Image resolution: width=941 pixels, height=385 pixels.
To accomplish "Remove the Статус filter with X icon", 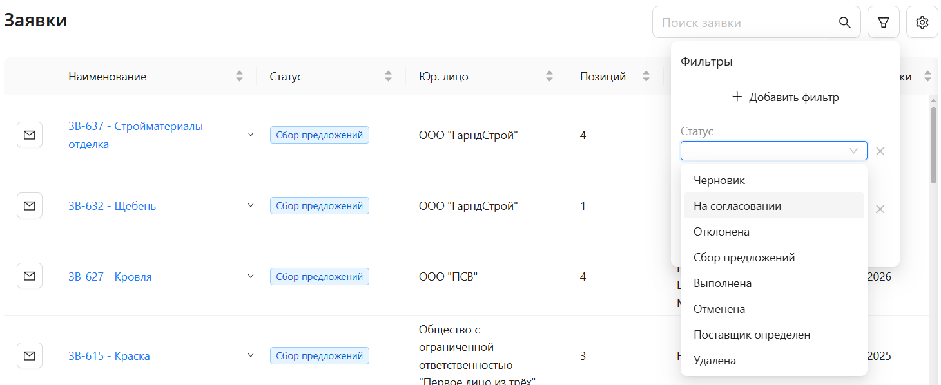I will tap(880, 151).
